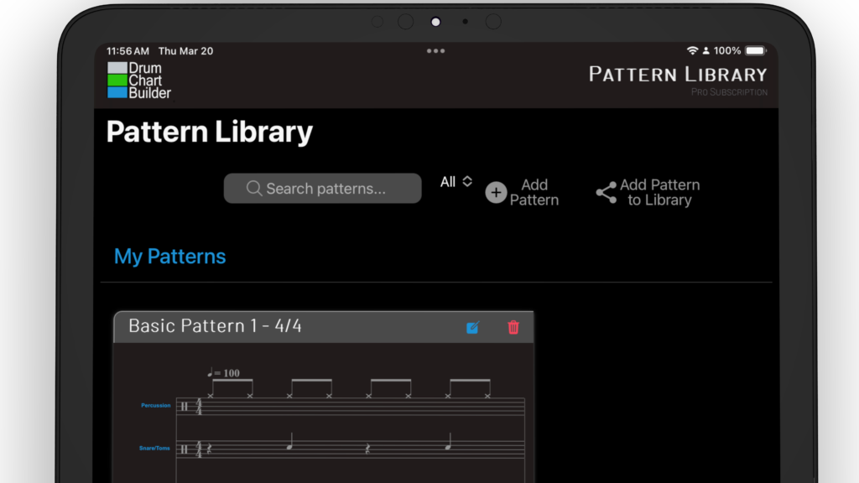
Task: Click the blue edit pattern icon
Action: click(472, 327)
